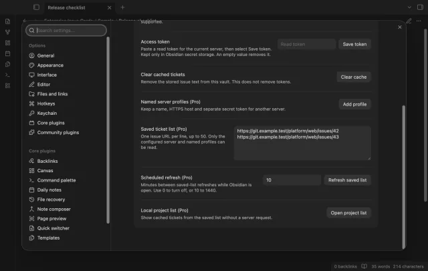Click the Clear cache button

click(354, 77)
